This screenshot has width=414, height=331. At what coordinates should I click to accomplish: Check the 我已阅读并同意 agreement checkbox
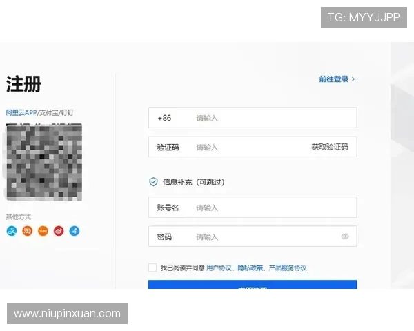point(152,268)
